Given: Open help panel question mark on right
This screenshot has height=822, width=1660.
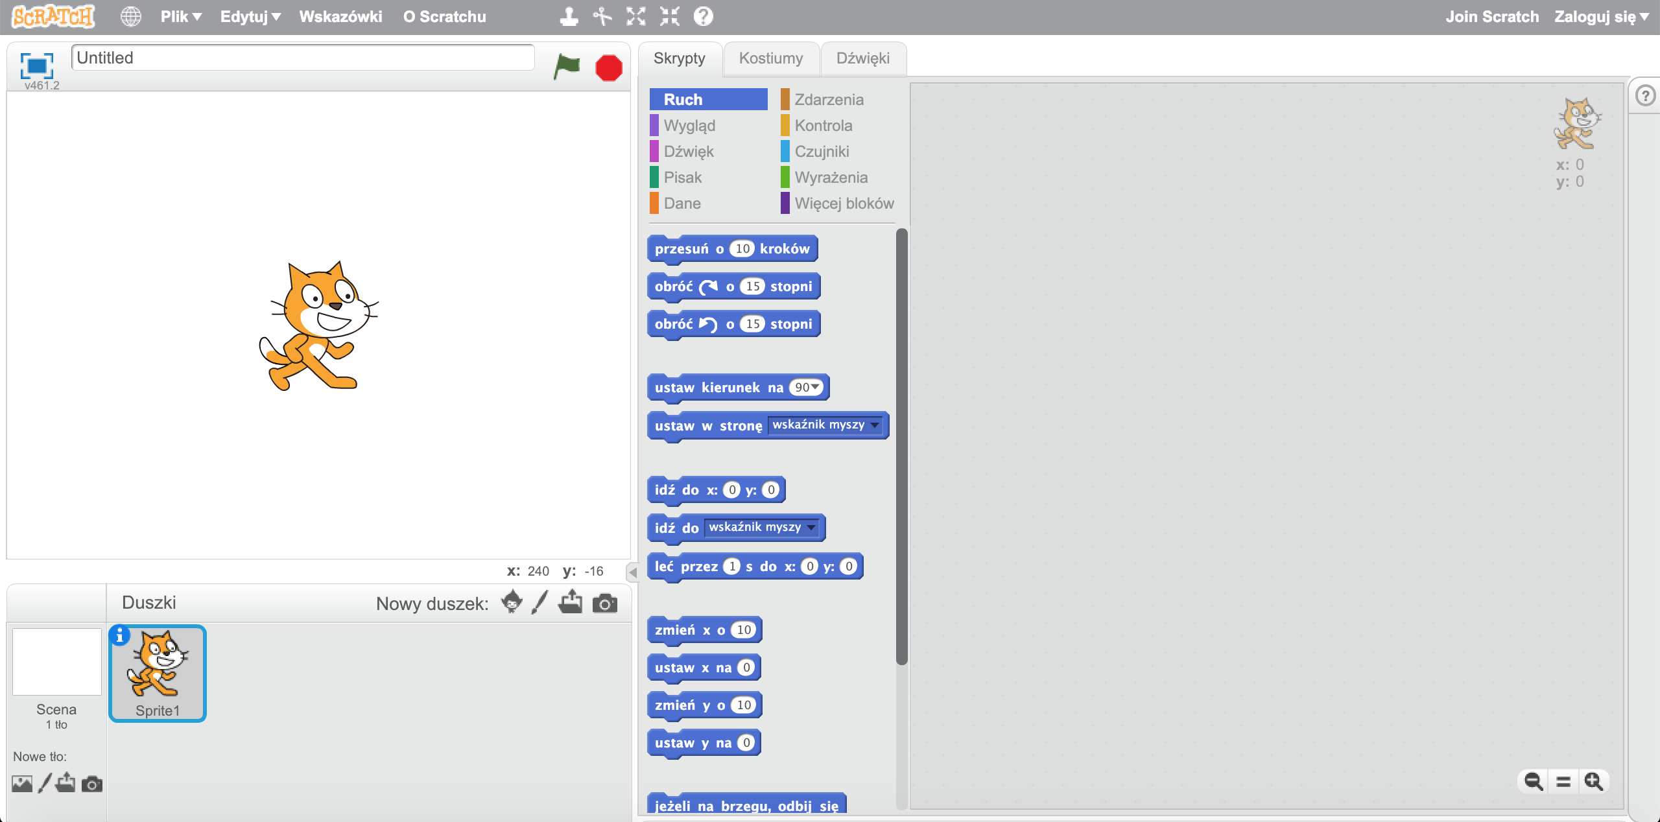Looking at the screenshot, I should point(1645,96).
